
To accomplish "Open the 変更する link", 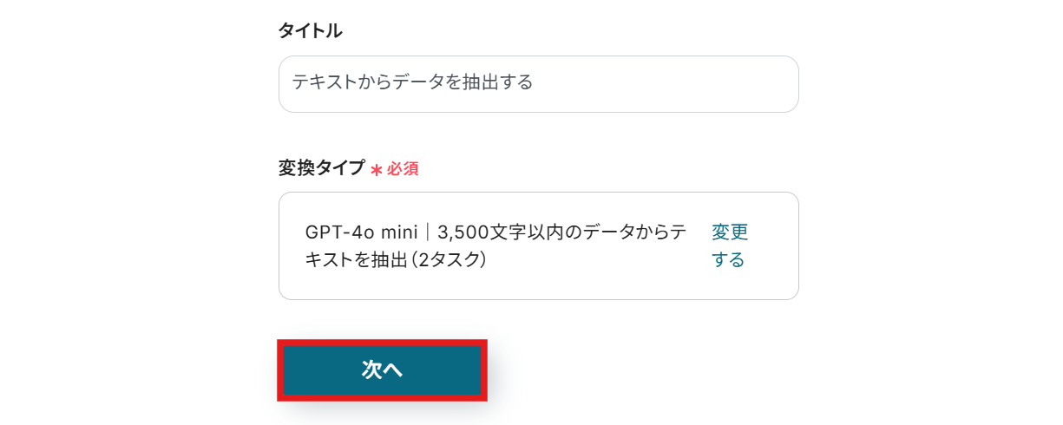I will click(730, 246).
